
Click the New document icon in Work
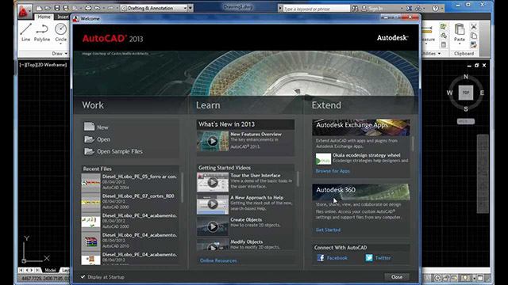[x=89, y=127]
